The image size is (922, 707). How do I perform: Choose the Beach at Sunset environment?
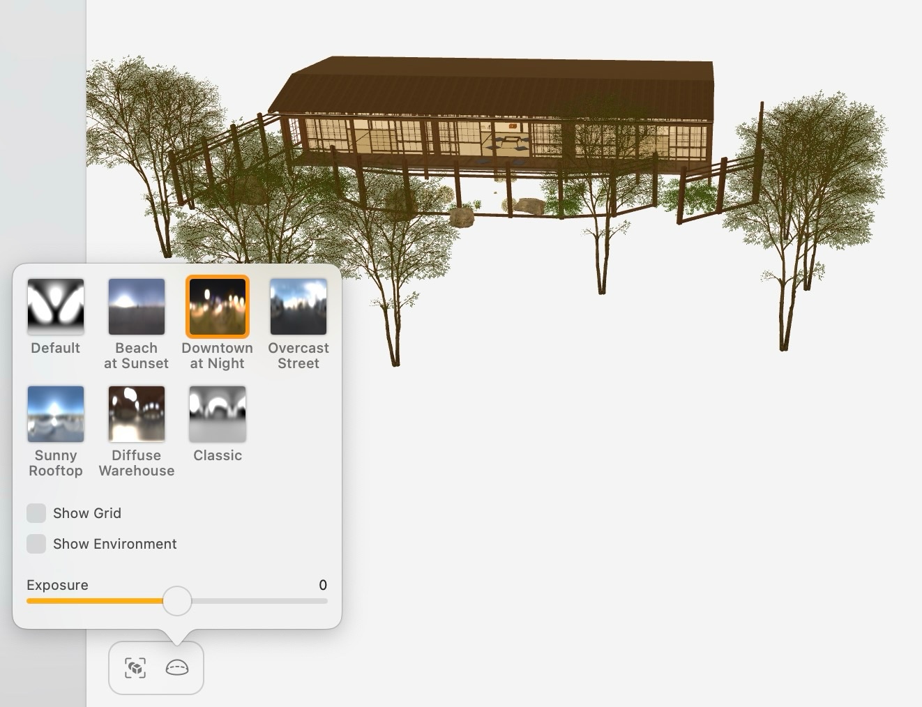137,307
